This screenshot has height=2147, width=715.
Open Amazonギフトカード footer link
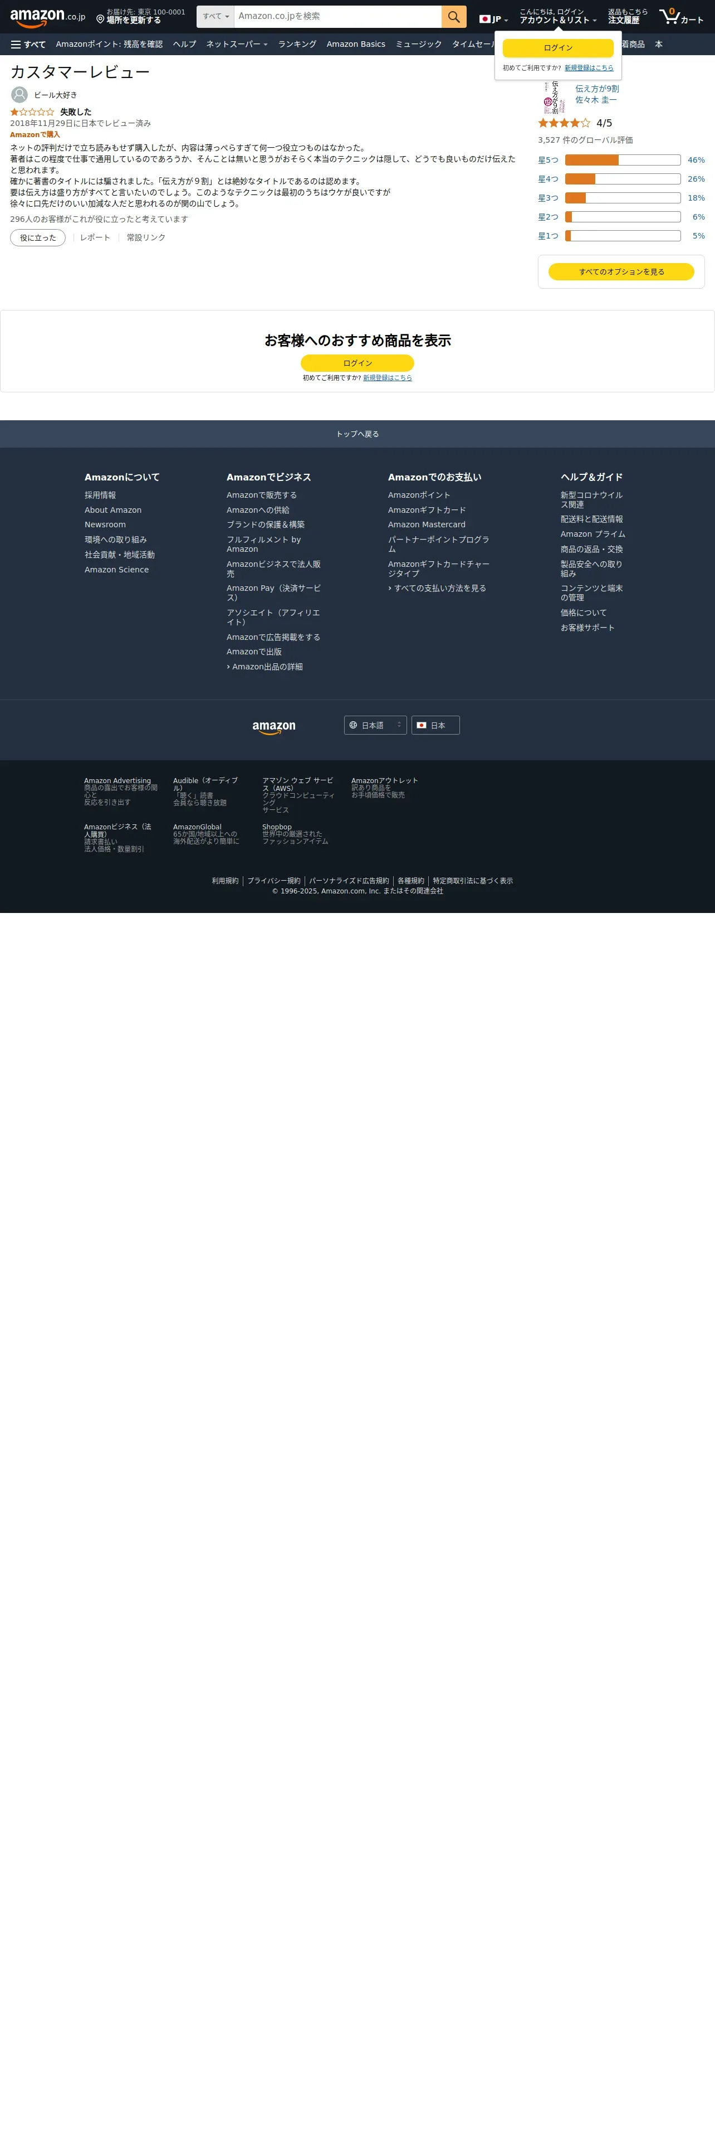[x=427, y=510]
